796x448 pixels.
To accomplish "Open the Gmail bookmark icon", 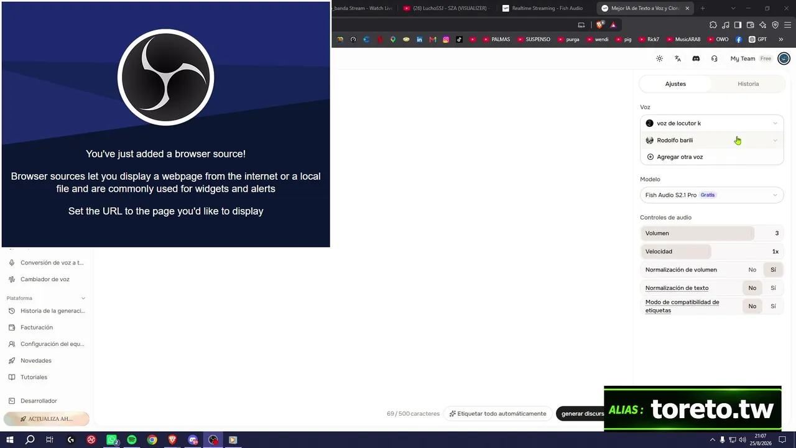I will pos(433,39).
